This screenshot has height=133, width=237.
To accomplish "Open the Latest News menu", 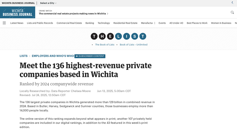I will [x=17, y=23].
